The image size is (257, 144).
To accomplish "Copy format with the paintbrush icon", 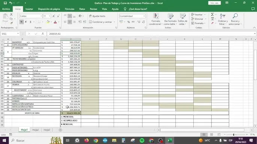I will click(11, 23).
